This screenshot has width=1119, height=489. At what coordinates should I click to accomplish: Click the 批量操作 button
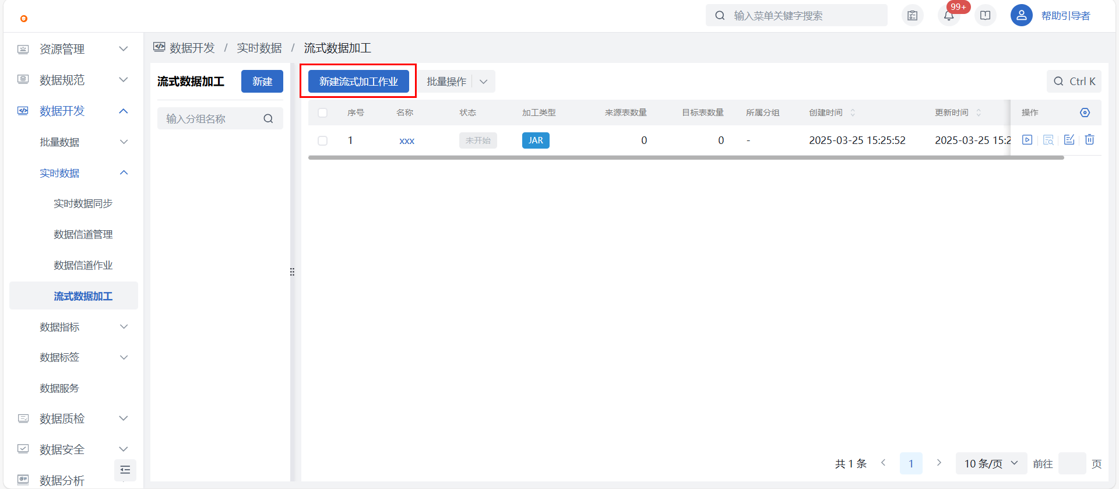(446, 82)
